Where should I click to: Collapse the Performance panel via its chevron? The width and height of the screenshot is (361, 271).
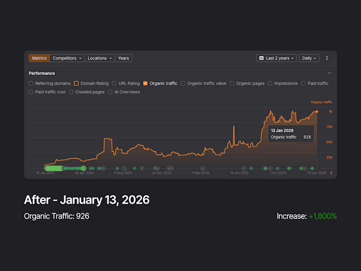(x=329, y=73)
